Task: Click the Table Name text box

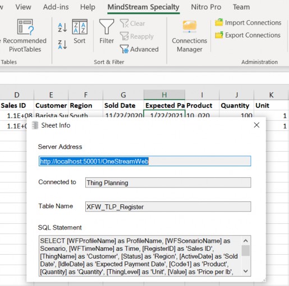Action: pos(168,207)
